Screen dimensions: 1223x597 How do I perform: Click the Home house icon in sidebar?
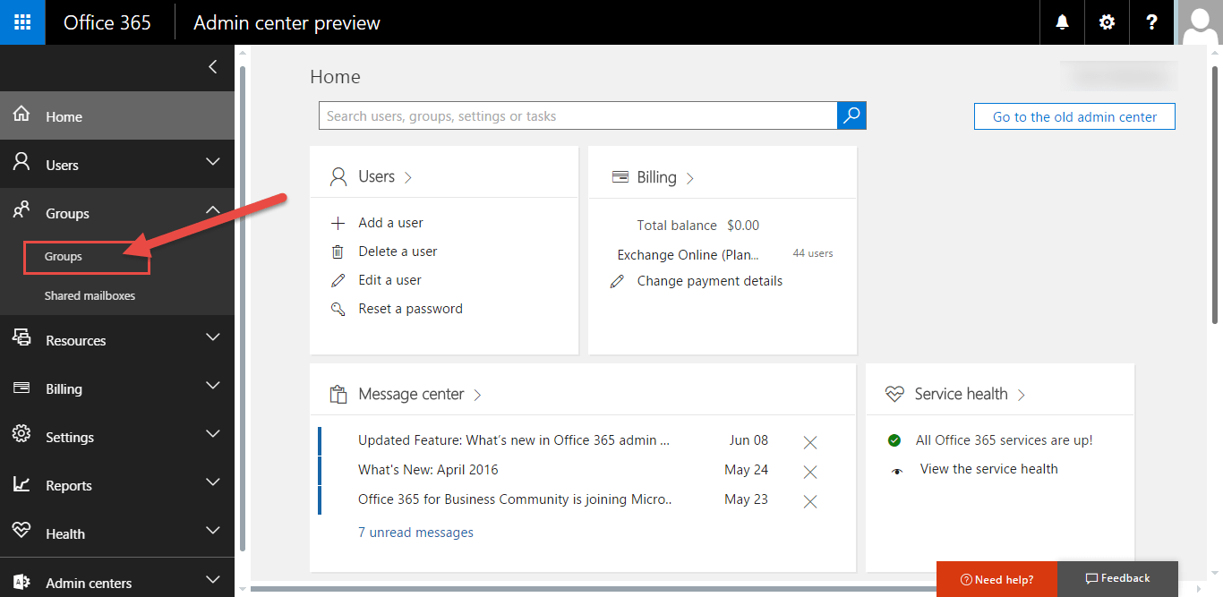tap(21, 115)
